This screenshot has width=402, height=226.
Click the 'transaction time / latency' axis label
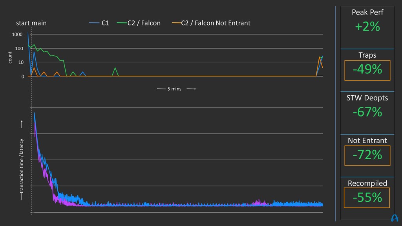pos(22,166)
